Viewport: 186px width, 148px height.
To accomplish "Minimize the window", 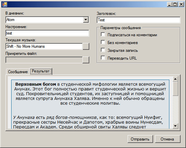I will coord(169,4).
